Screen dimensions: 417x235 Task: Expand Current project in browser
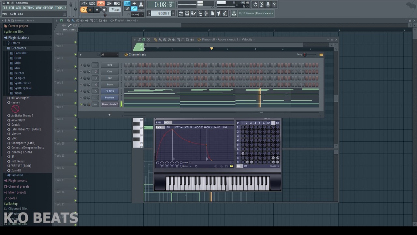coord(18,26)
